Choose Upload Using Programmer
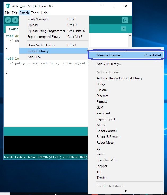The width and height of the screenshot is (167, 195). point(54,31)
